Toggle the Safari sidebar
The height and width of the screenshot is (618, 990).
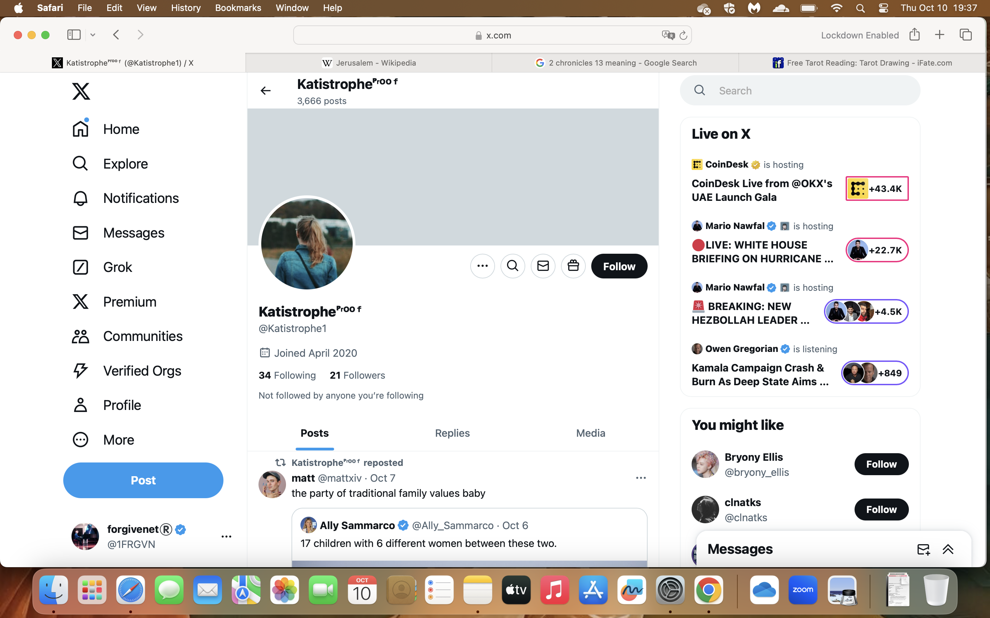(x=74, y=35)
